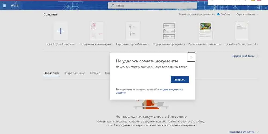Open Пустой шаблон с рамкой template
Image resolution: width=268 pixels, height=134 pixels.
coord(241,31)
